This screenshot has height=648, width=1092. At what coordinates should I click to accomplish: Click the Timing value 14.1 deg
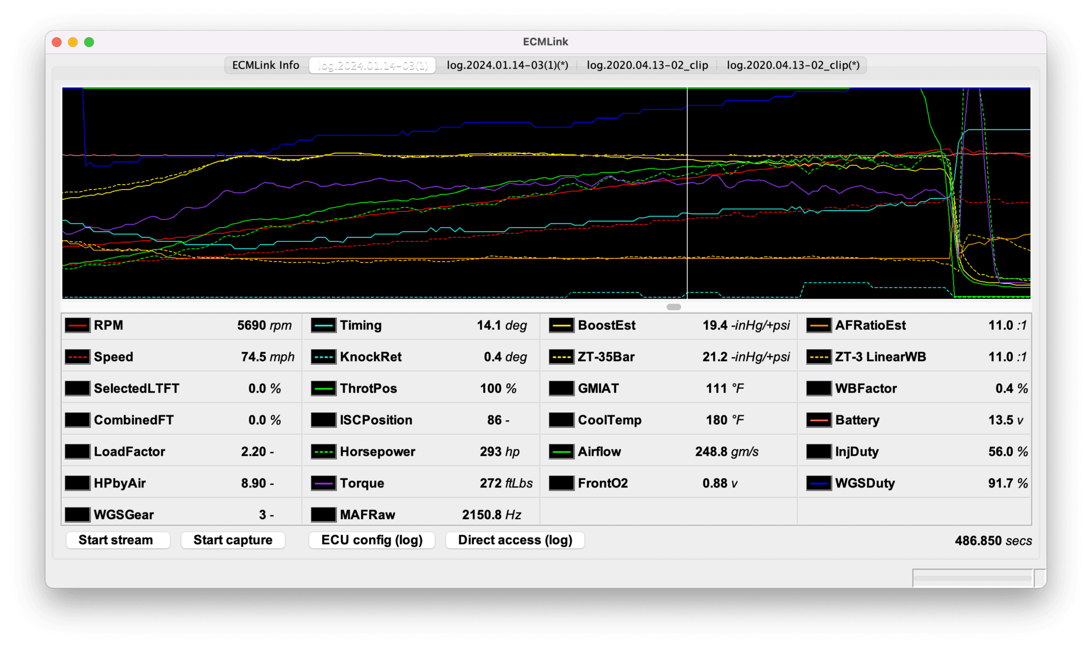coord(502,325)
